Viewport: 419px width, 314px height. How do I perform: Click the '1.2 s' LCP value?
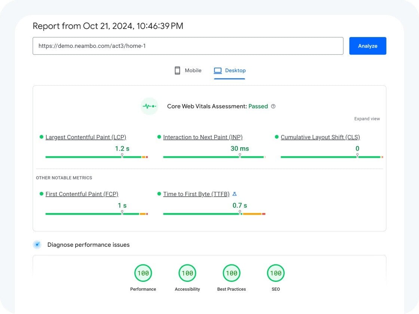tap(122, 148)
